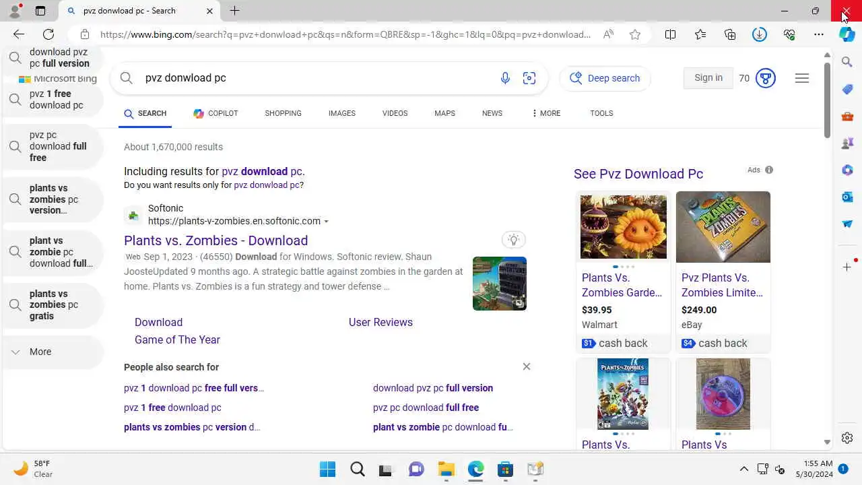This screenshot has width=862, height=485.
Task: Open the taskbar weather widget
Action: (x=32, y=469)
